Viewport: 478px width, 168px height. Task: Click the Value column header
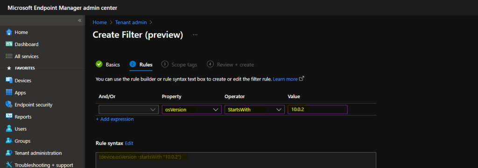pos(294,96)
